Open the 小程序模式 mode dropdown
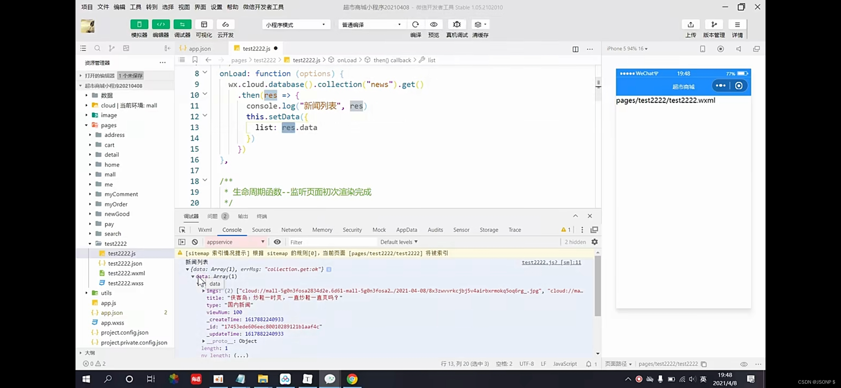This screenshot has height=388, width=841. 295,25
